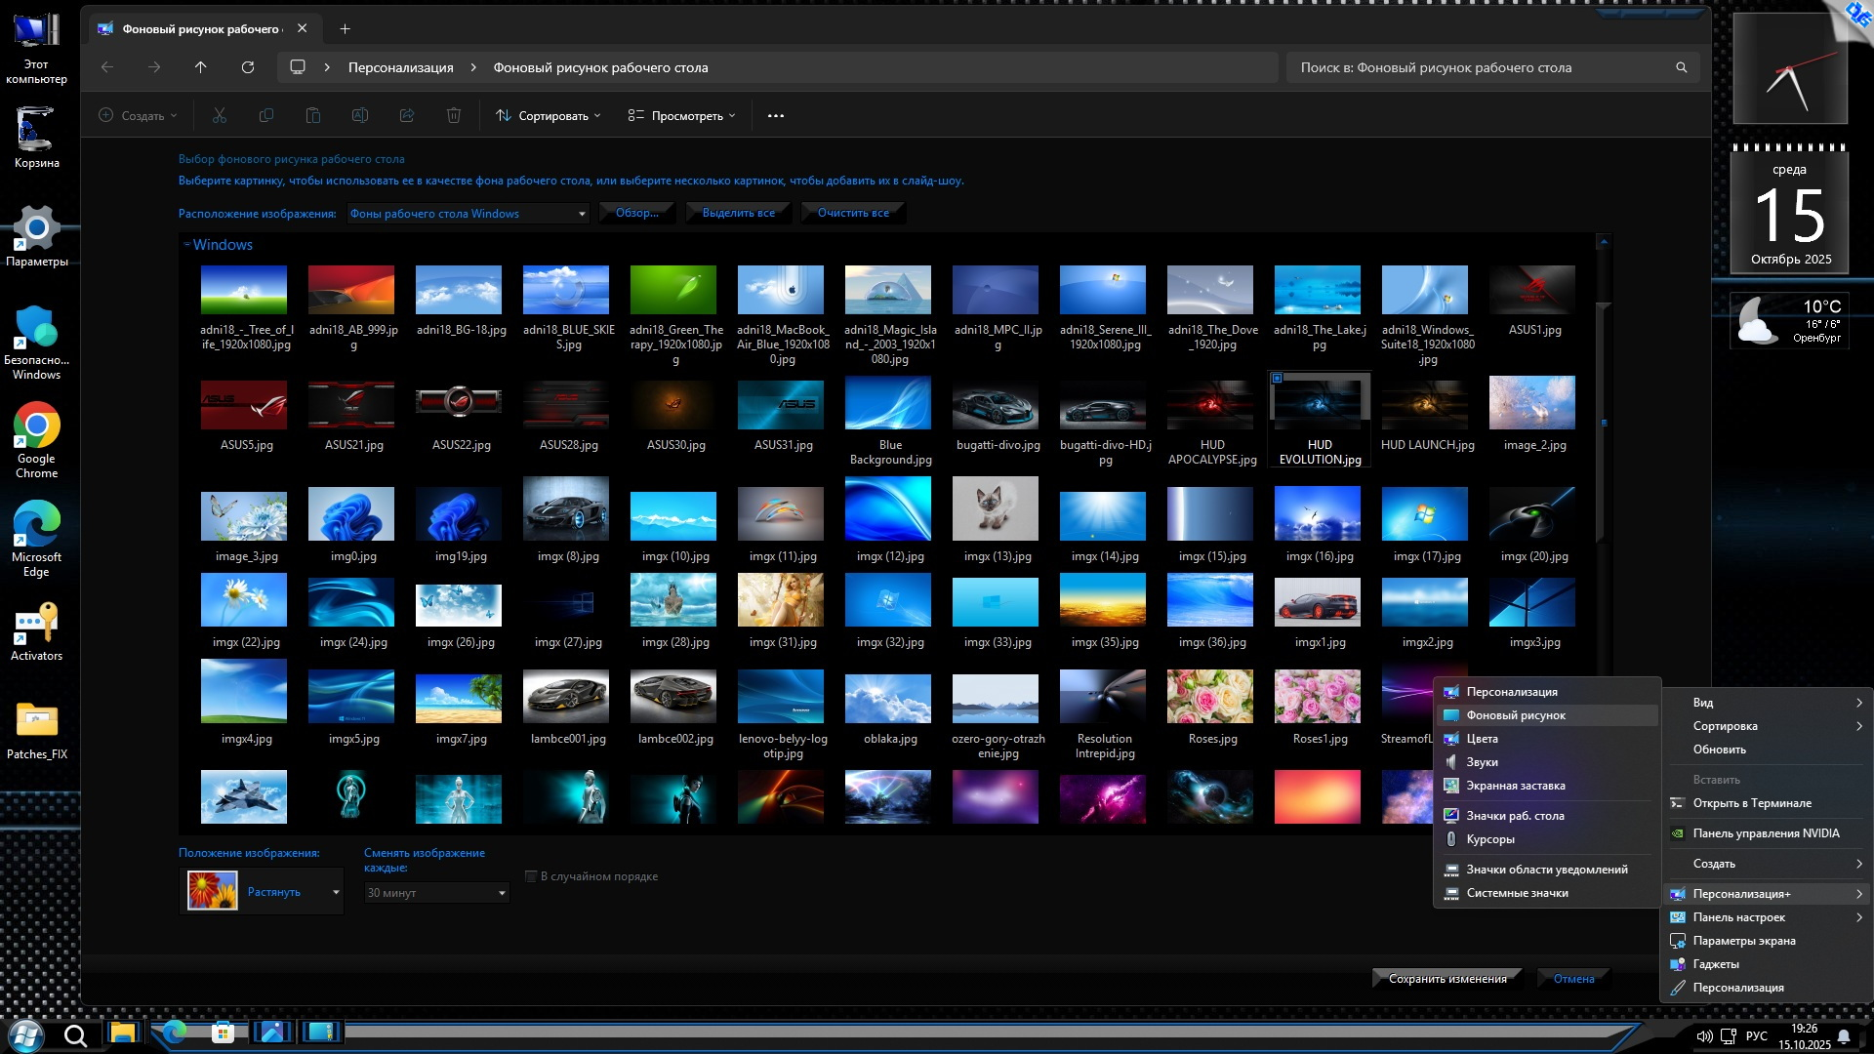This screenshot has width=1874, height=1054.
Task: Open the three-dots more options menu
Action: click(776, 115)
